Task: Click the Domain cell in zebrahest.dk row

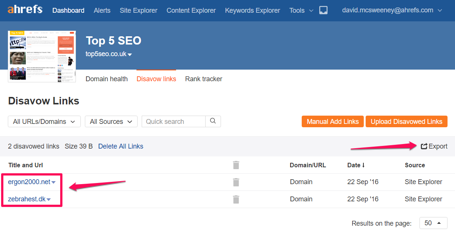Action: click(x=301, y=199)
